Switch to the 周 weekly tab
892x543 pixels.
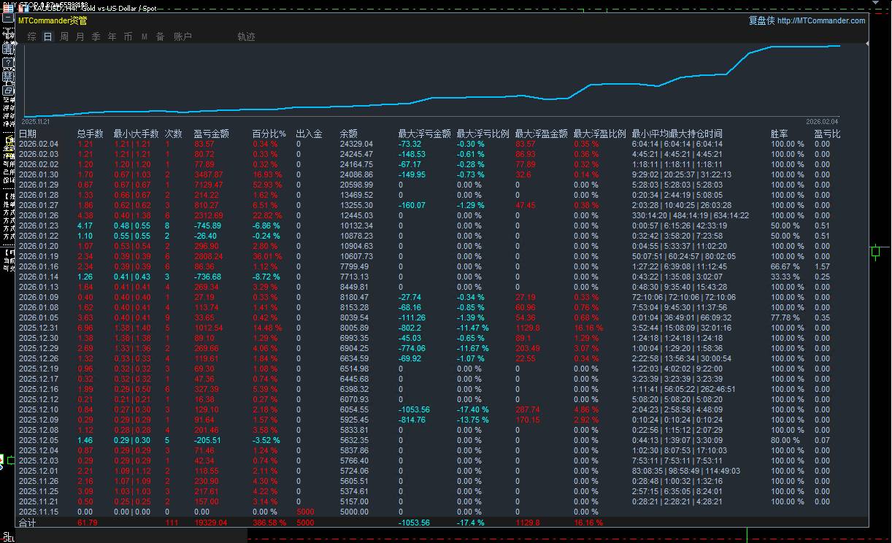coord(64,36)
